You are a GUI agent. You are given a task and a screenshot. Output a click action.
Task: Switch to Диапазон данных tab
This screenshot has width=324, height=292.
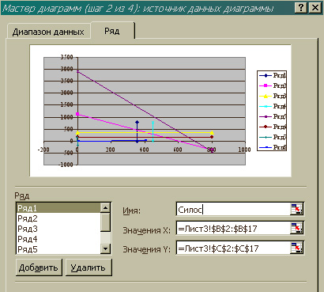48,32
